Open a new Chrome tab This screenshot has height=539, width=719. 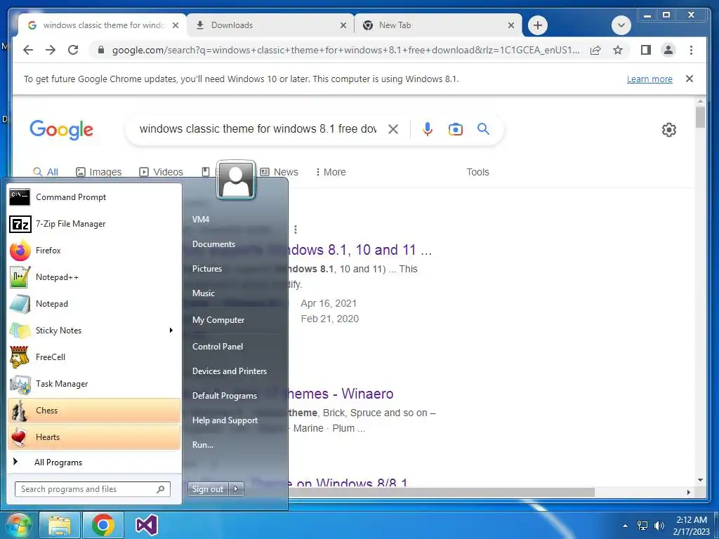pyautogui.click(x=538, y=25)
